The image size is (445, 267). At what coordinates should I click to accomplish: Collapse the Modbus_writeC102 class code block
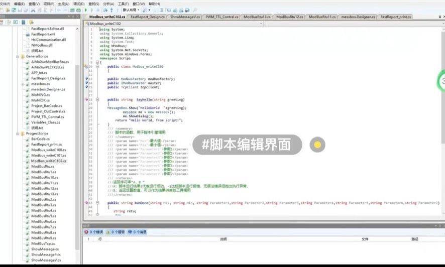point(97,67)
